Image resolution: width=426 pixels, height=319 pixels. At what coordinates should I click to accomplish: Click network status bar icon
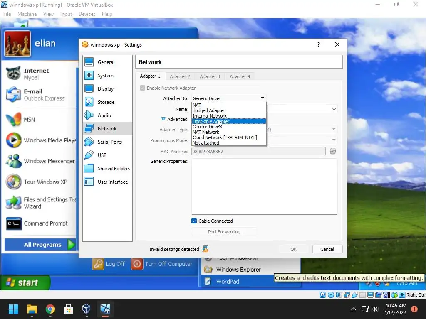[347, 295]
